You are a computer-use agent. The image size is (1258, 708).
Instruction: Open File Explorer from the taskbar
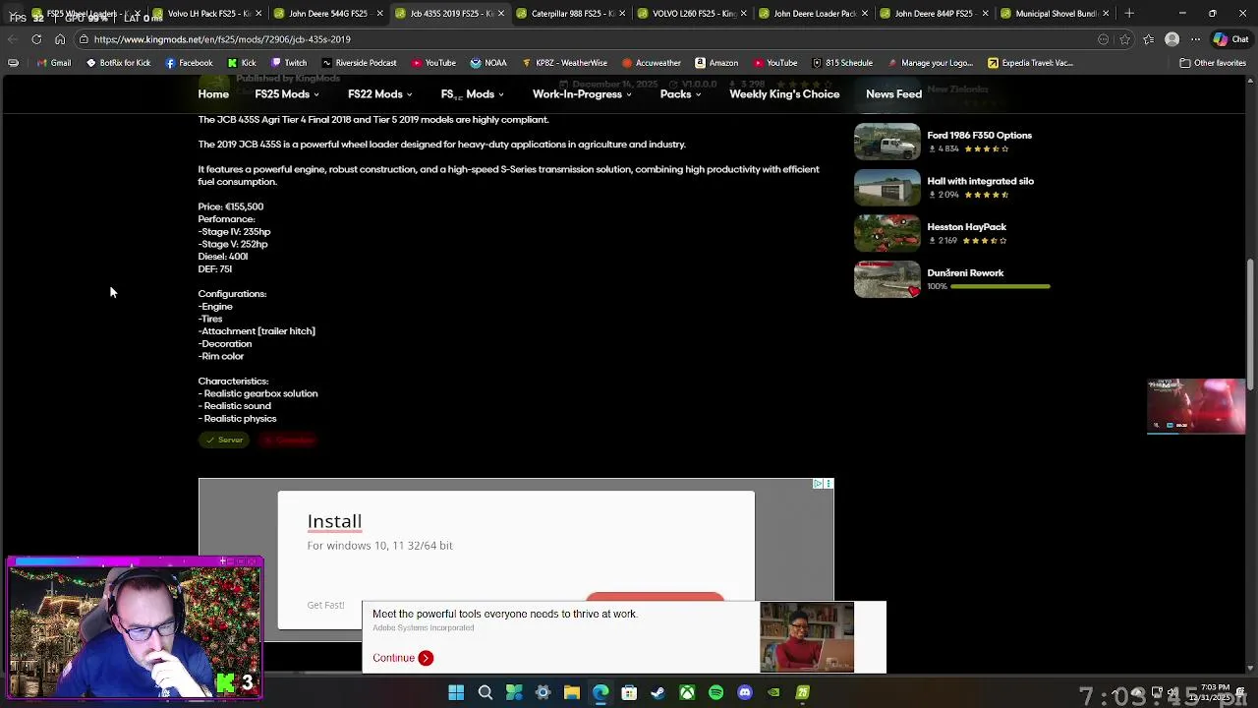pyautogui.click(x=571, y=693)
